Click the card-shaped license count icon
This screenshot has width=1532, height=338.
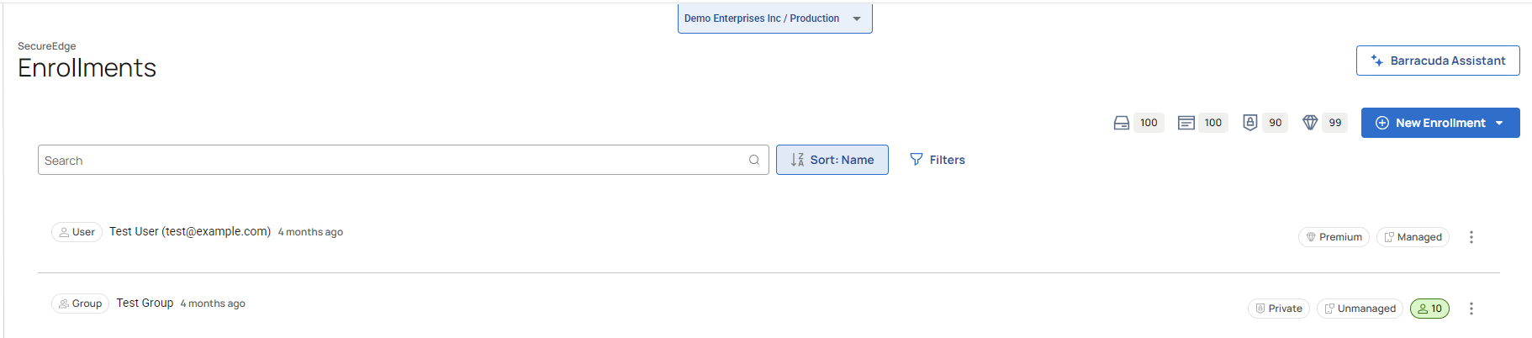[1186, 123]
